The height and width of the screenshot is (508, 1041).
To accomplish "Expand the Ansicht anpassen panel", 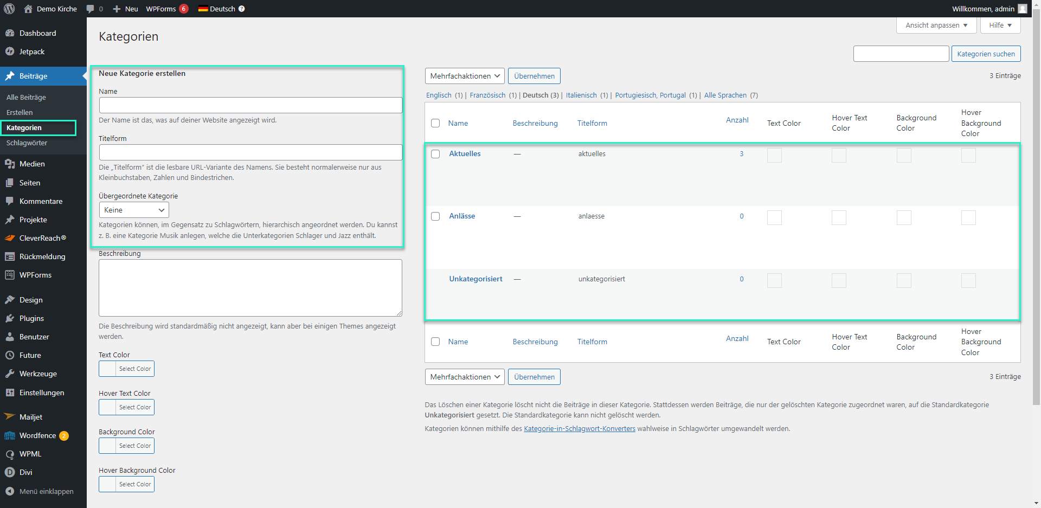I will (936, 25).
